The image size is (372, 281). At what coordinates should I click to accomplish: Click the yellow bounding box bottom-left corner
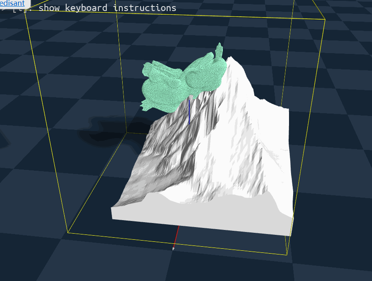point(67,232)
